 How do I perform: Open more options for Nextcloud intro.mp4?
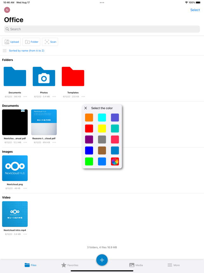click(x=25, y=234)
